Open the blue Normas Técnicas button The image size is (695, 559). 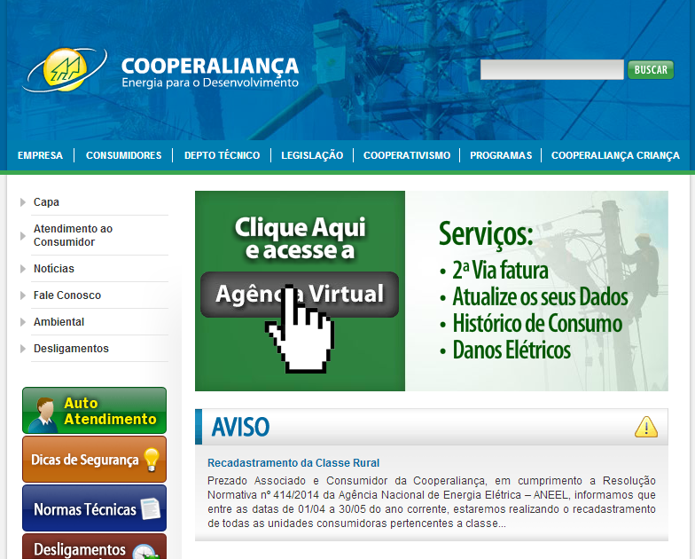point(94,508)
